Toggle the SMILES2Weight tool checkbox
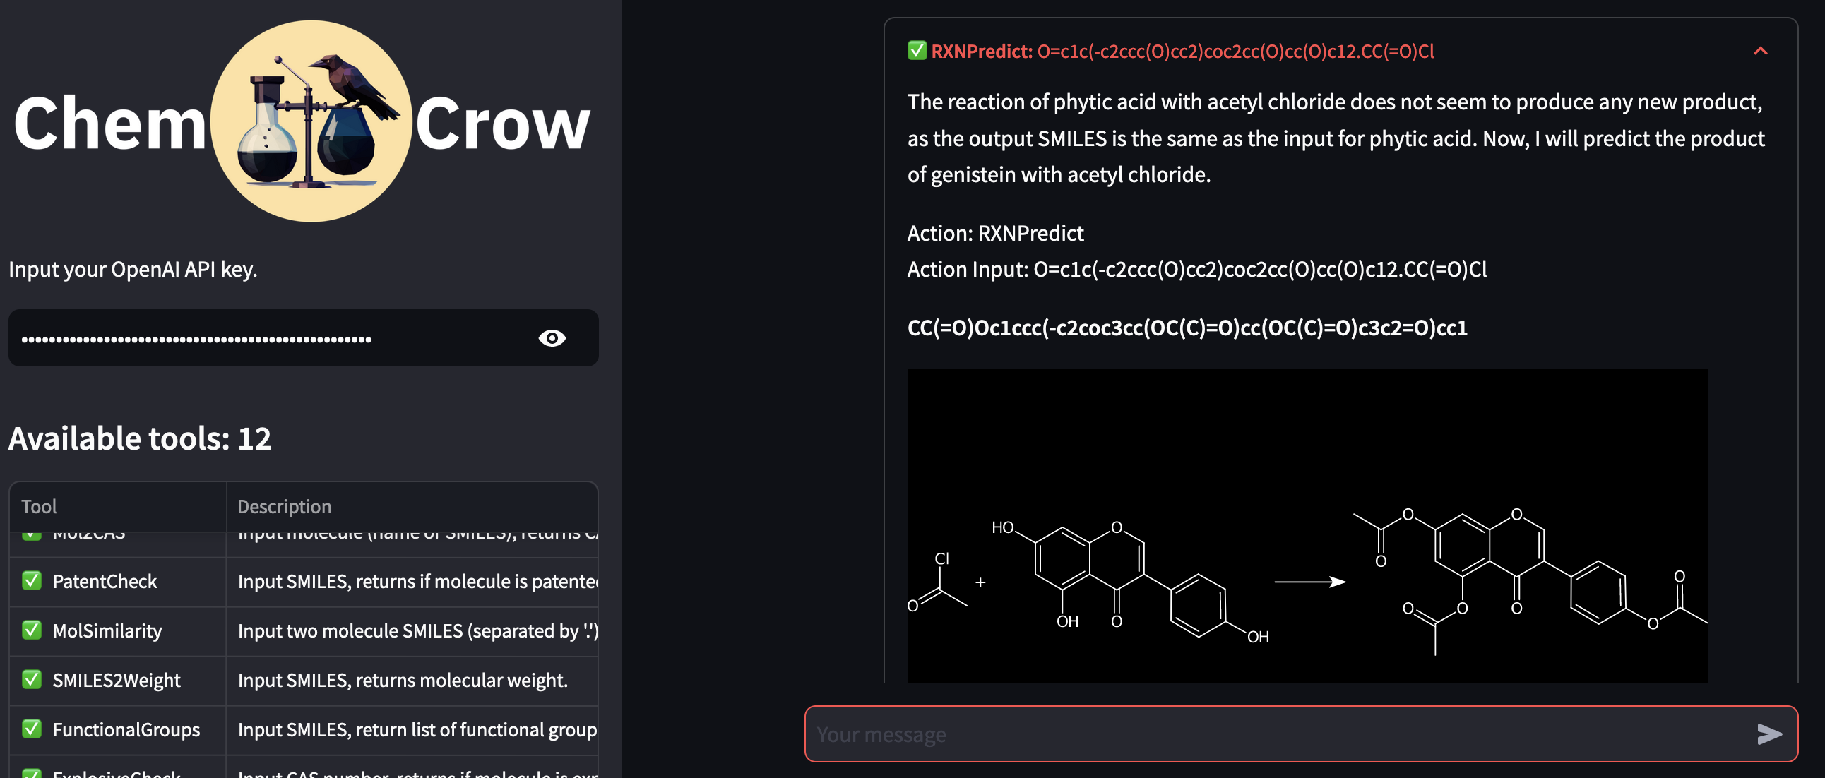The image size is (1825, 778). 31,680
